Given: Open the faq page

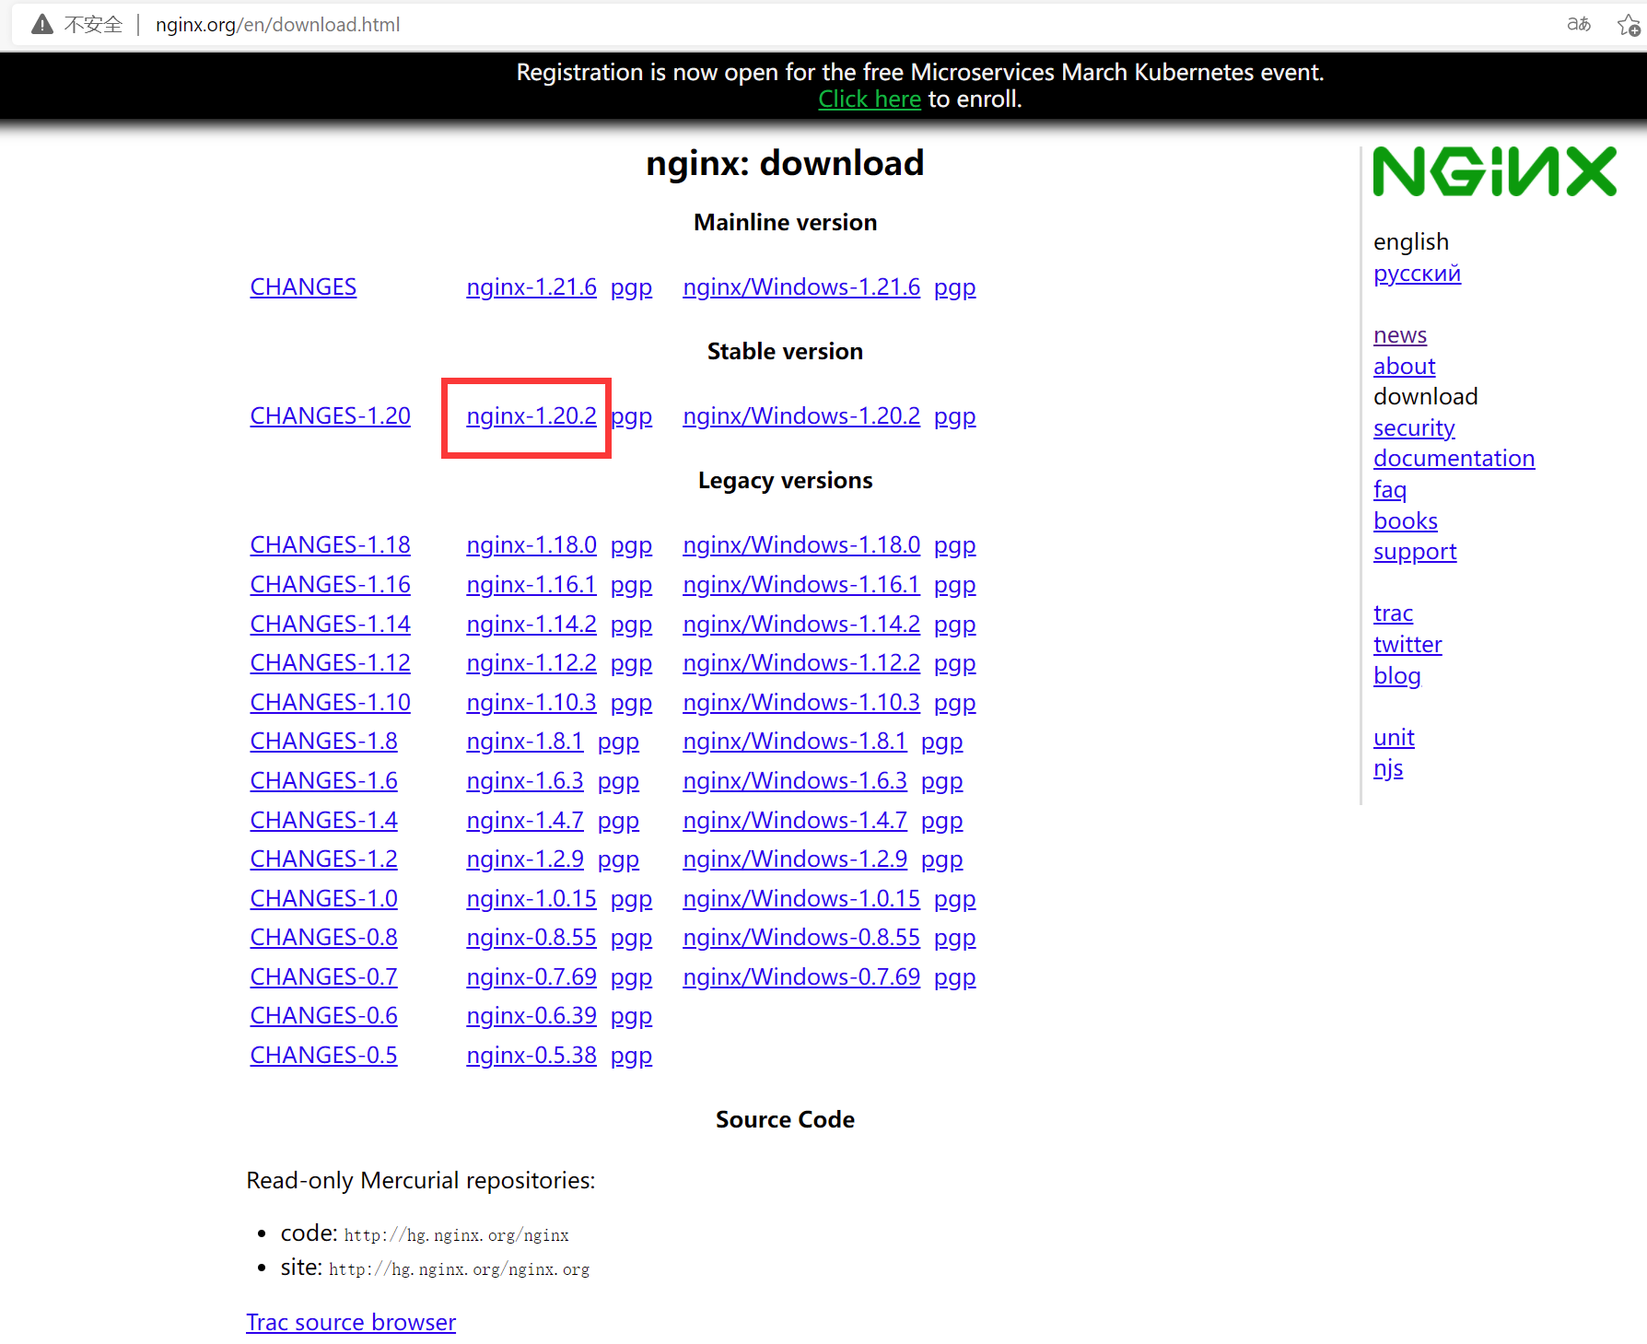Looking at the screenshot, I should [x=1390, y=489].
